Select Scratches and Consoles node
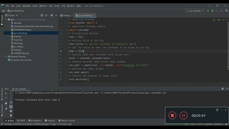 (x=21, y=60)
